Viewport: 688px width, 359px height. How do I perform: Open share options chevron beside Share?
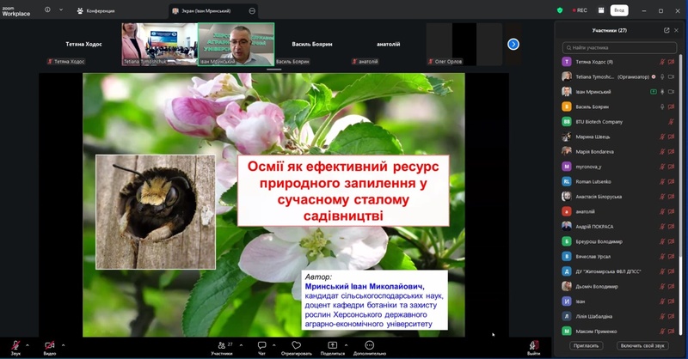(x=346, y=345)
